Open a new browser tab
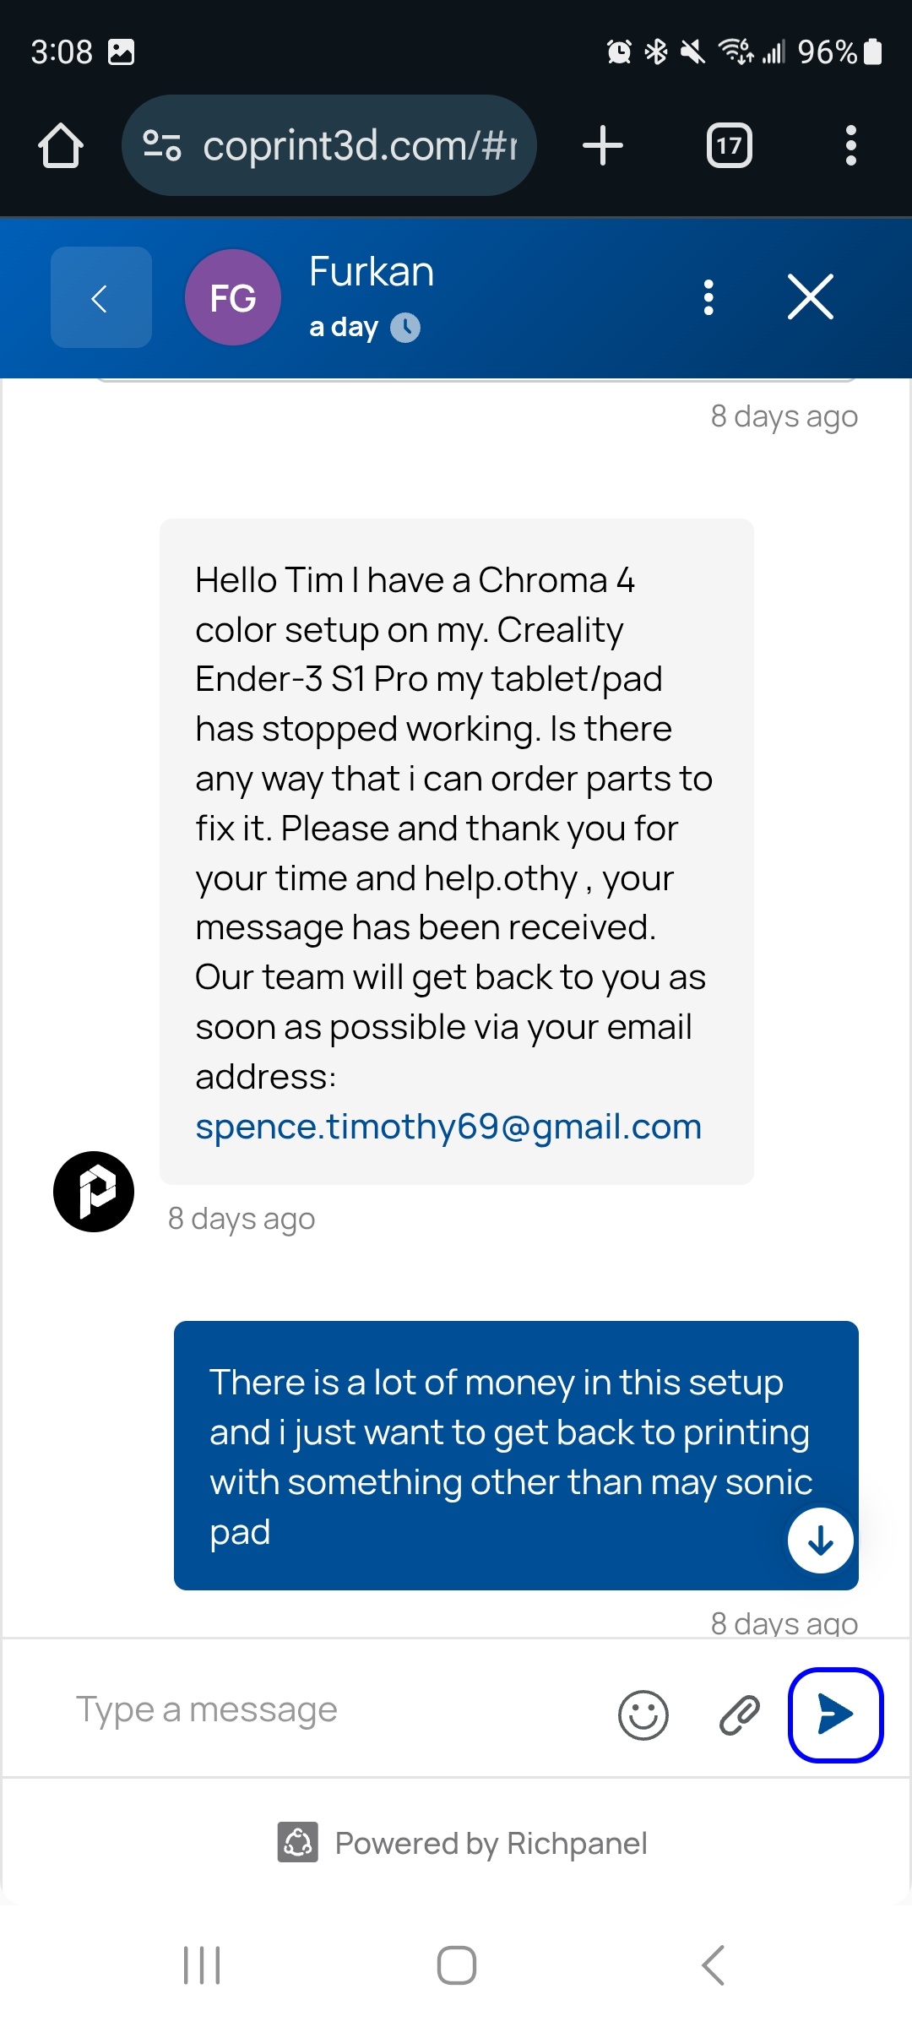This screenshot has width=912, height=2027. 603,145
